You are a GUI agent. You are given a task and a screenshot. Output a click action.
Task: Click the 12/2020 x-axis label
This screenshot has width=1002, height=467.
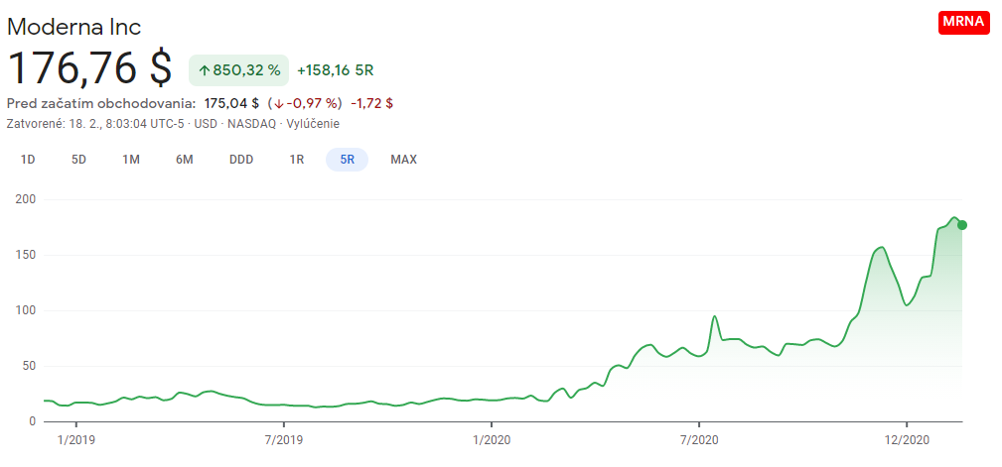(907, 440)
